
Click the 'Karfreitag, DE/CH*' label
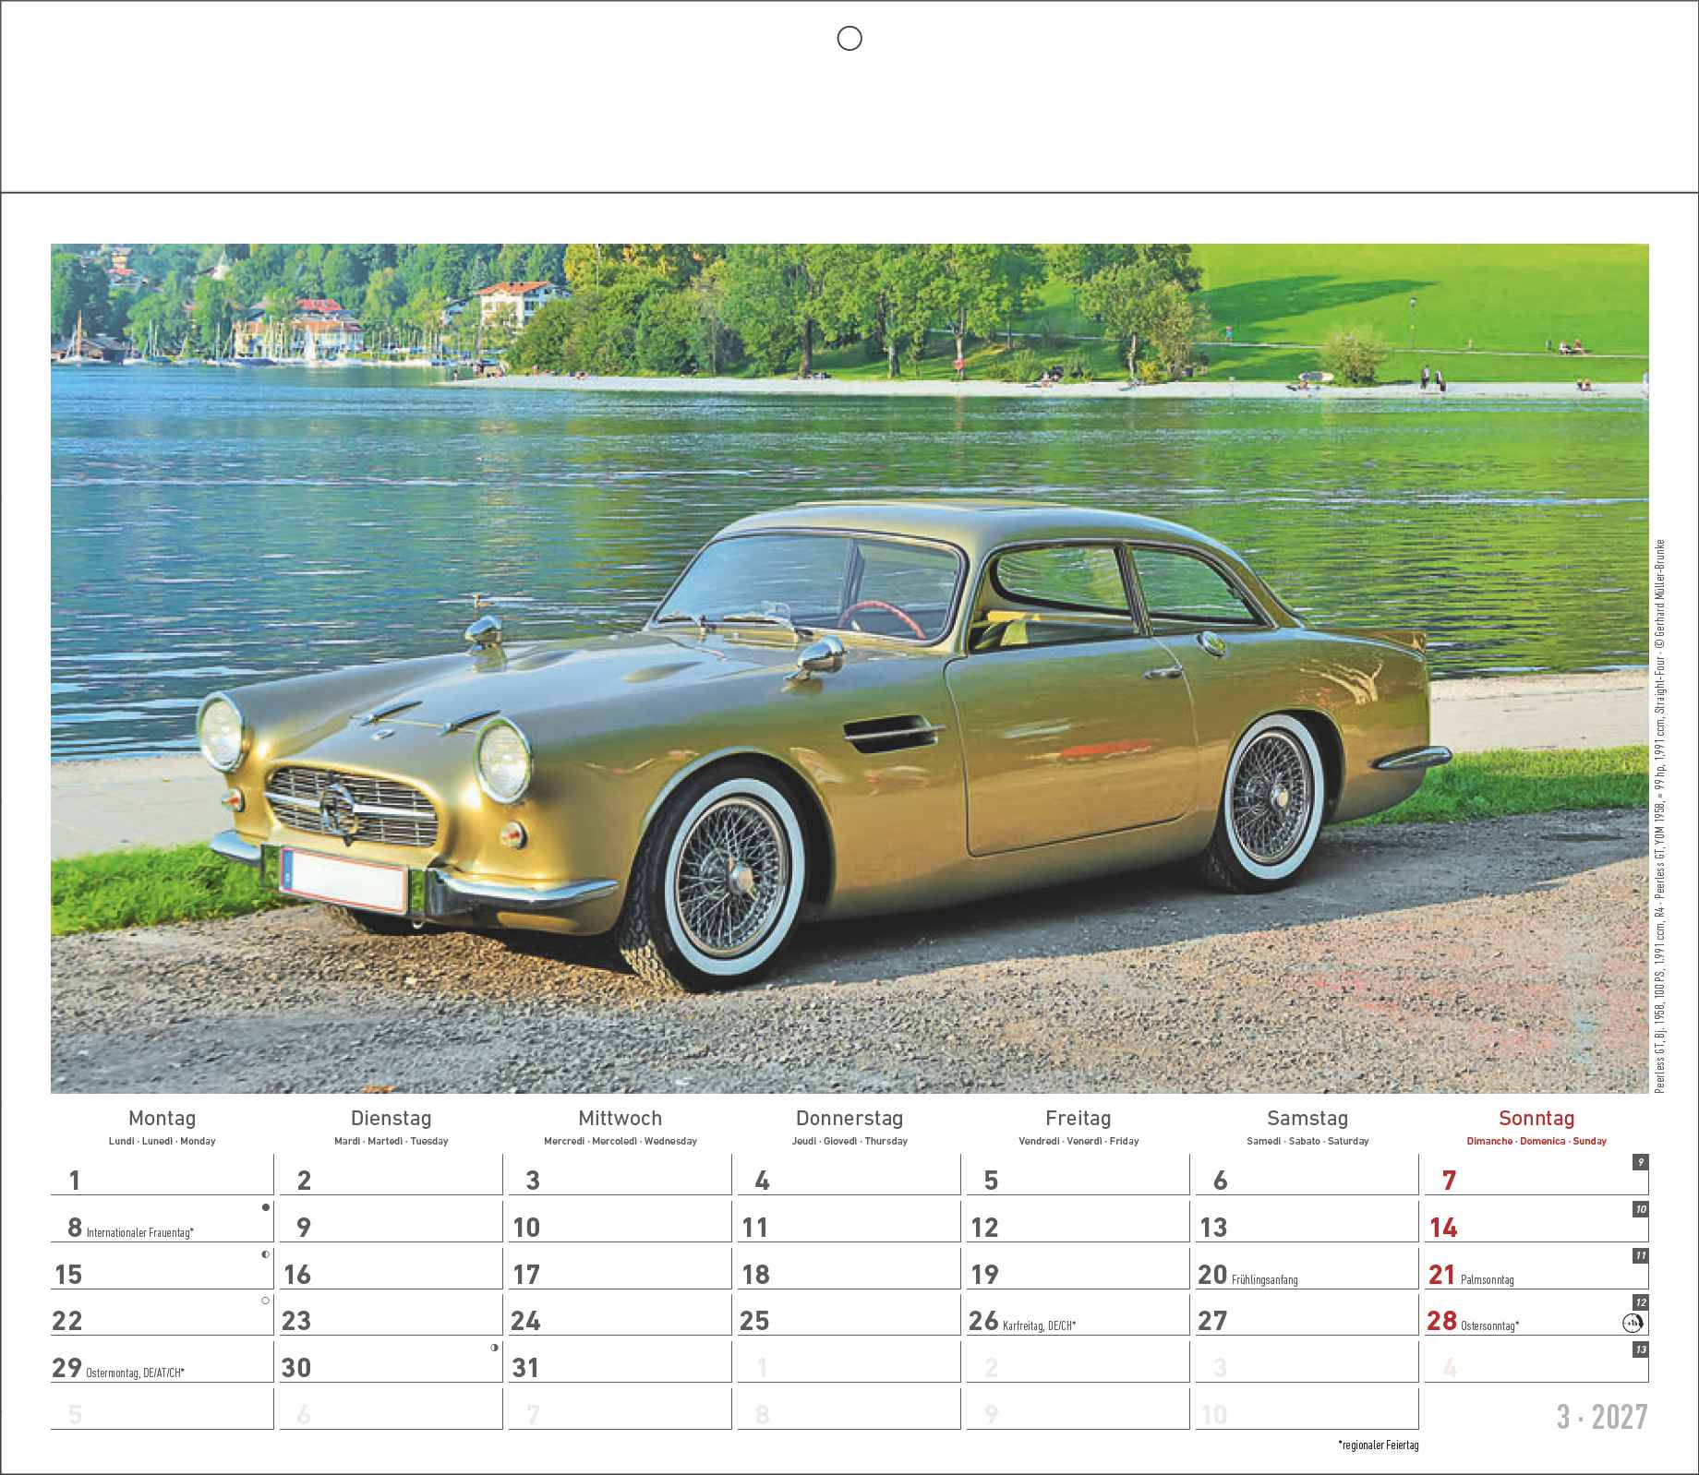pyautogui.click(x=1040, y=1325)
